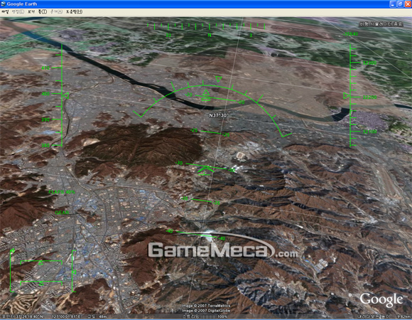Click the Google Earth title bar icon
The width and height of the screenshot is (412, 320).
[3, 4]
